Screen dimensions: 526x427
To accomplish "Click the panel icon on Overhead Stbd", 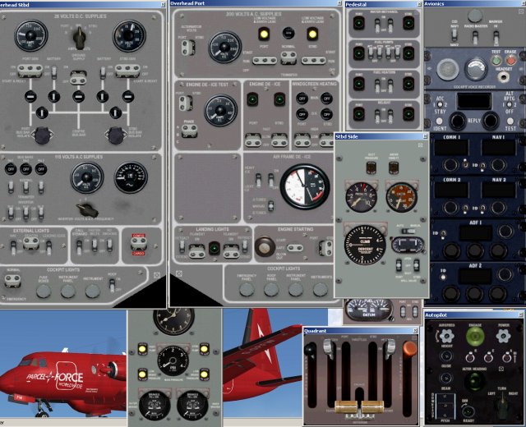I will tap(157, 275).
